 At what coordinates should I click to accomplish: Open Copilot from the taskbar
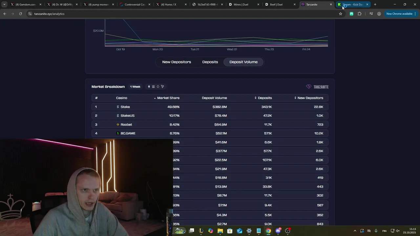[x=211, y=231]
